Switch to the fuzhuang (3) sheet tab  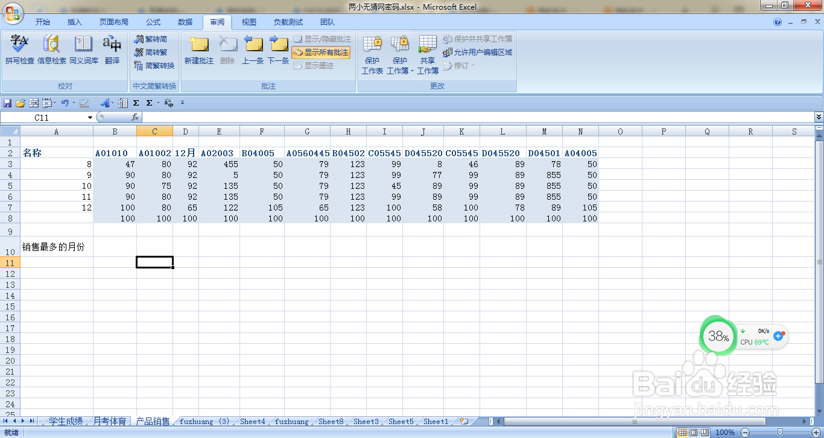[204, 421]
